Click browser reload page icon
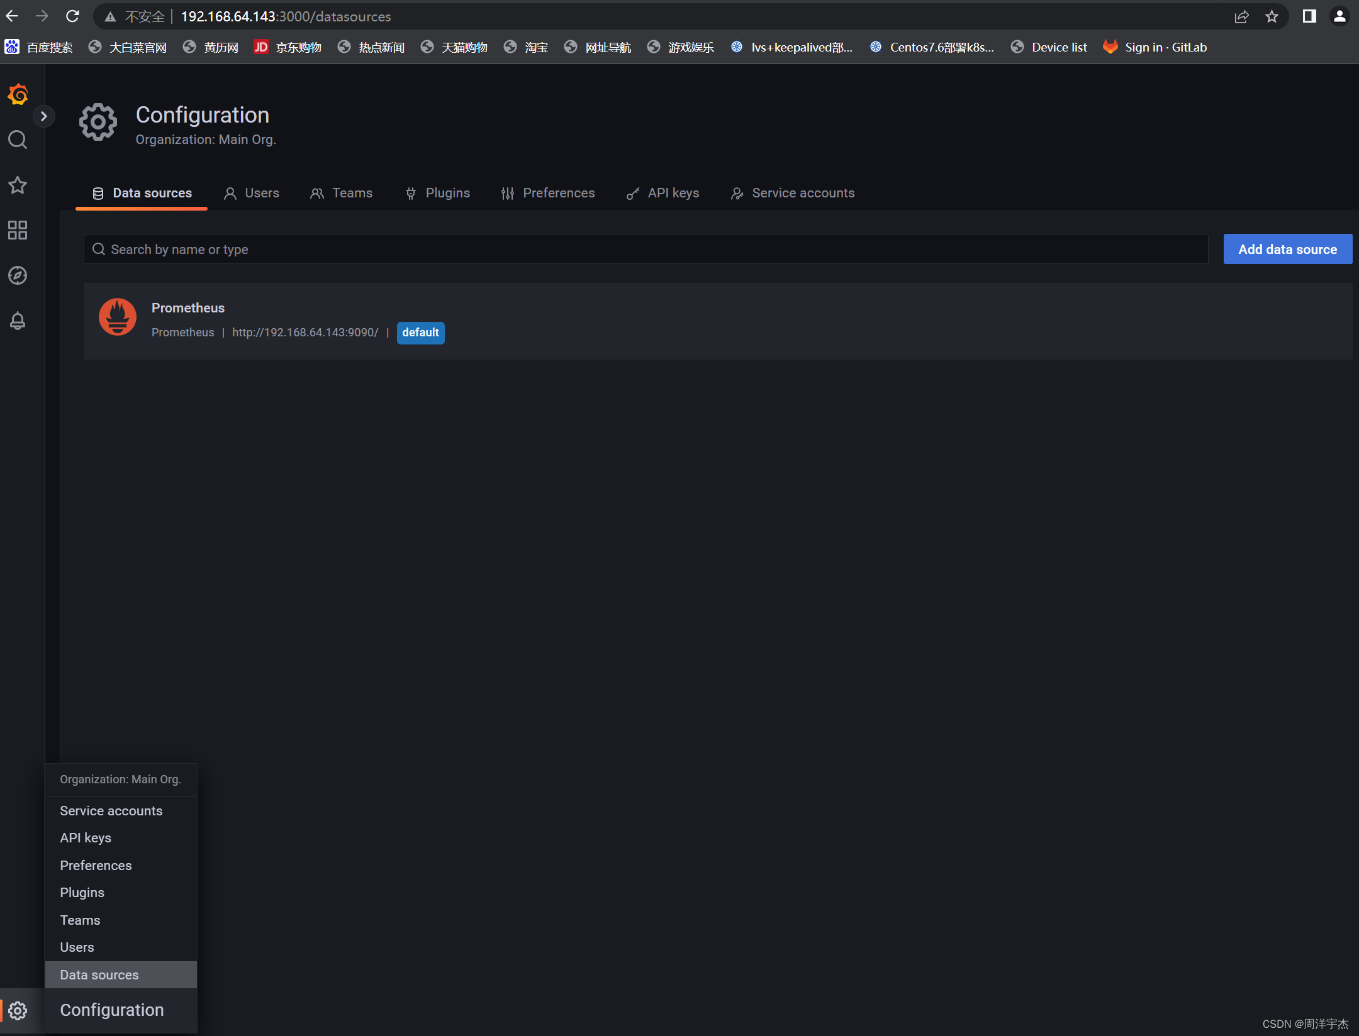This screenshot has height=1036, width=1359. [73, 16]
